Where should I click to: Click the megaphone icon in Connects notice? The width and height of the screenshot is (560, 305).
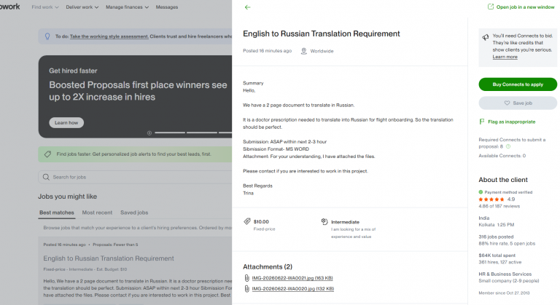tap(486, 37)
